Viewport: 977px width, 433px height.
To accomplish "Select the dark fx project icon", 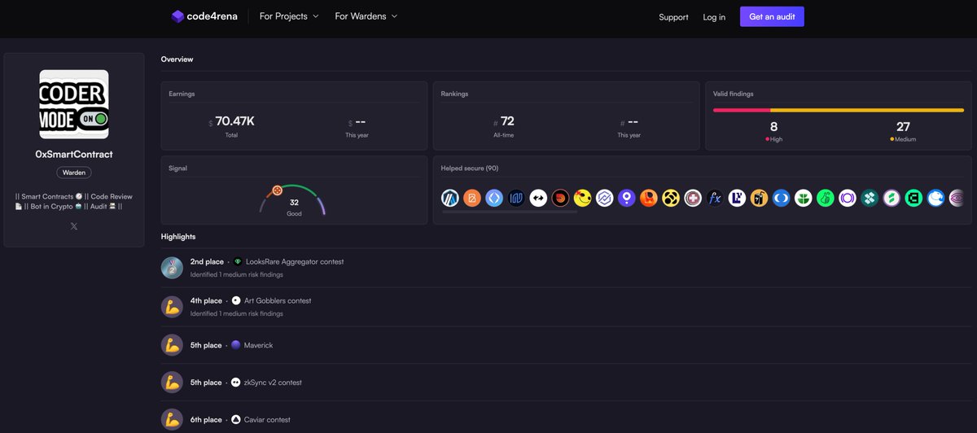I will click(x=715, y=198).
